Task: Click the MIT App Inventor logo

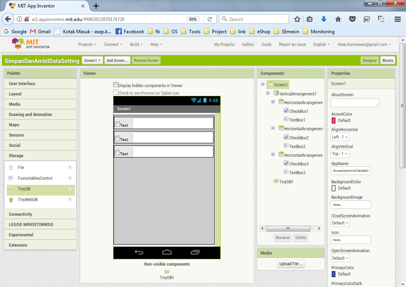Action: [31, 44]
